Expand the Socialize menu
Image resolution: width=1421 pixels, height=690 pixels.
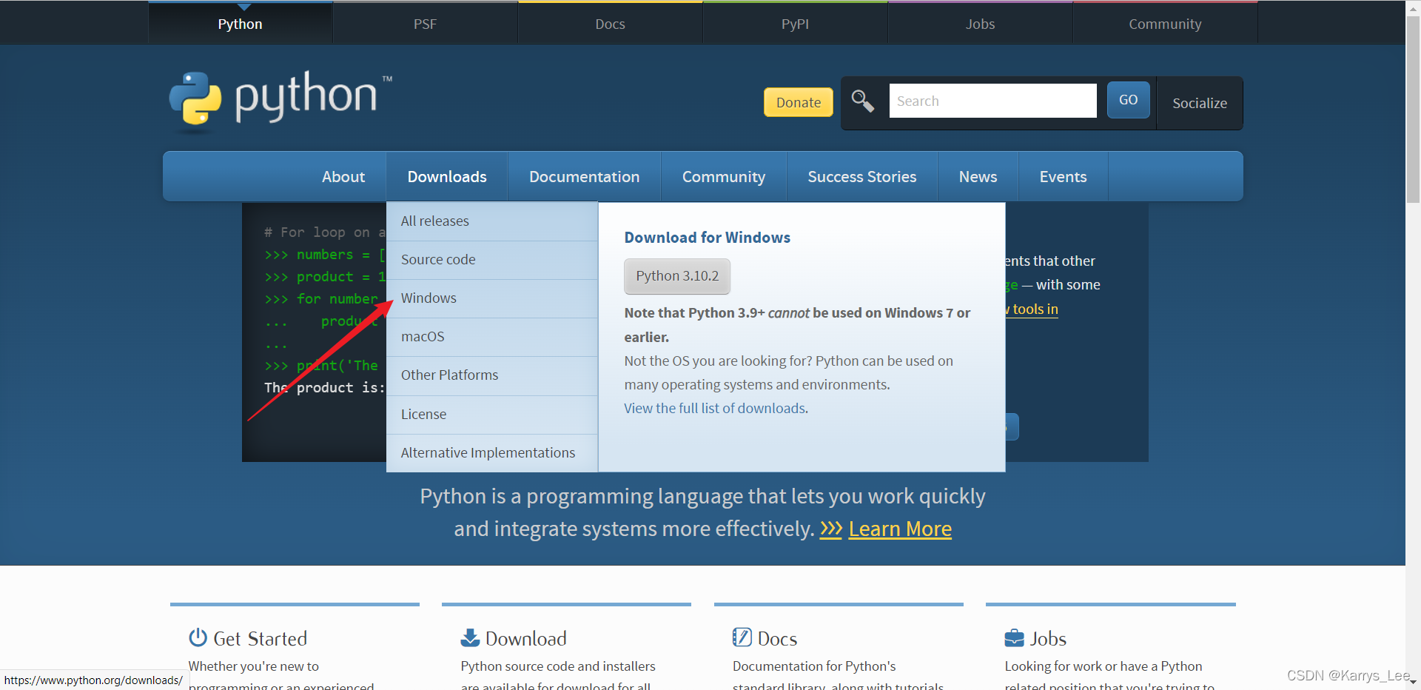(1200, 103)
